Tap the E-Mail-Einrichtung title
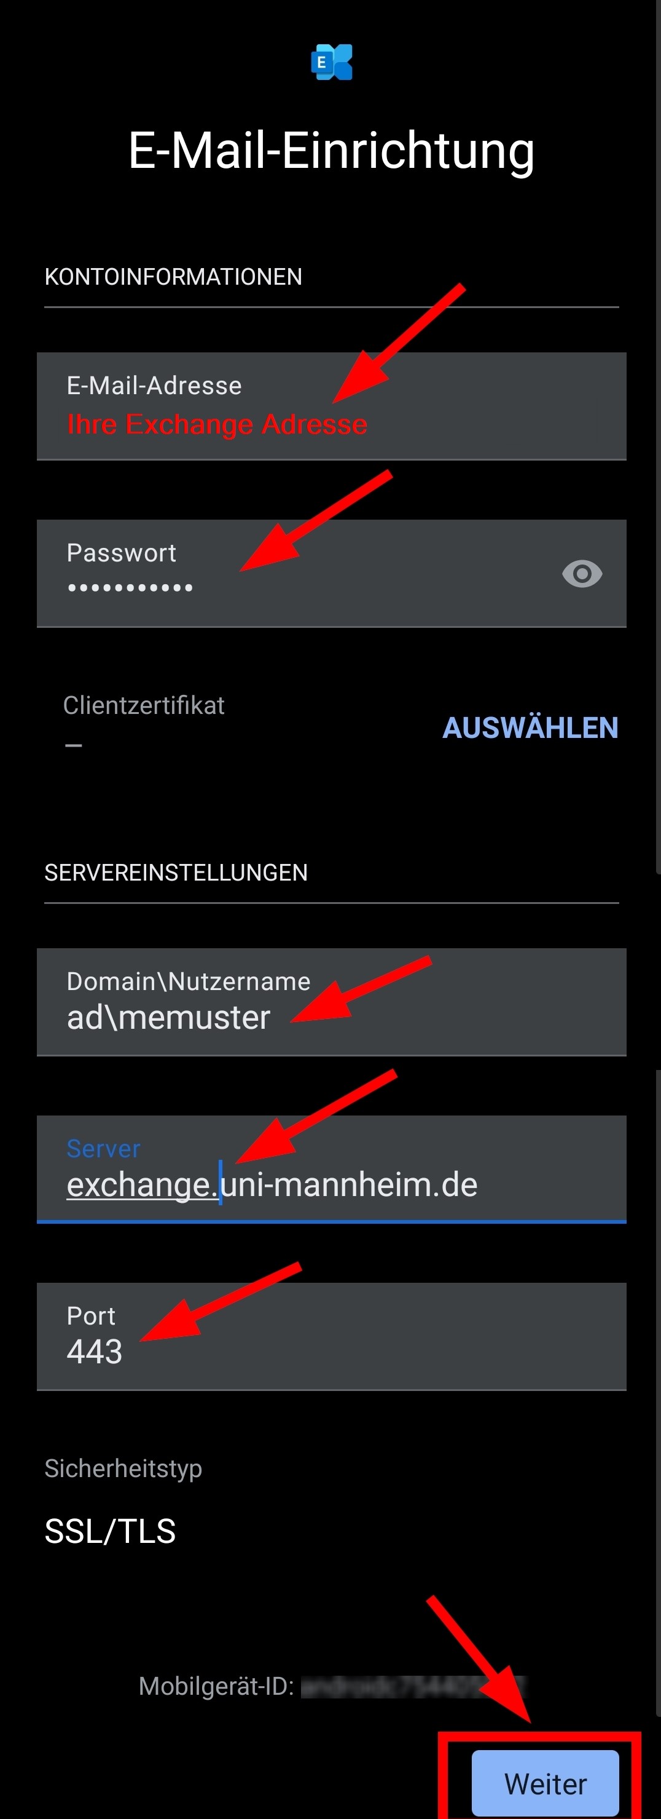Image resolution: width=661 pixels, height=1819 pixels. point(332,151)
